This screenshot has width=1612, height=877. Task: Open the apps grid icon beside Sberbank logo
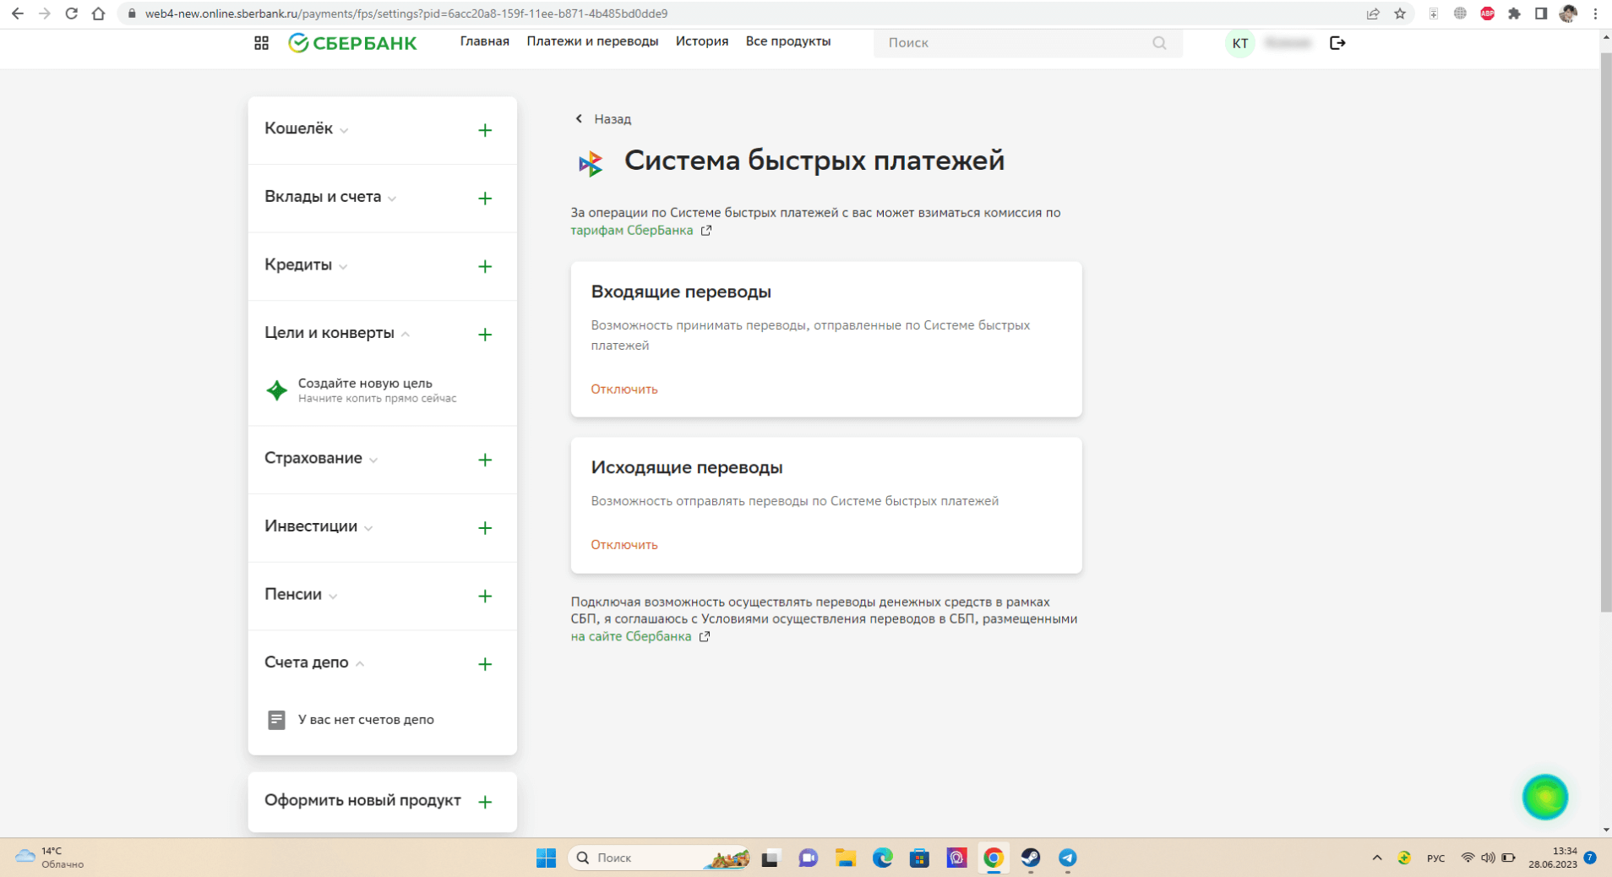pos(261,43)
